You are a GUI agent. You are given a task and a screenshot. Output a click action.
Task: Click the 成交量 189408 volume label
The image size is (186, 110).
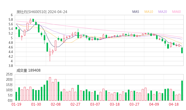(28, 70)
